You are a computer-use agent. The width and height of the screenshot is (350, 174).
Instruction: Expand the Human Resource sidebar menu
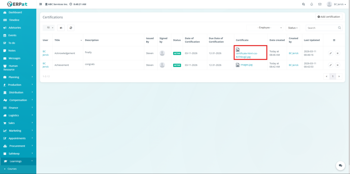[18, 68]
